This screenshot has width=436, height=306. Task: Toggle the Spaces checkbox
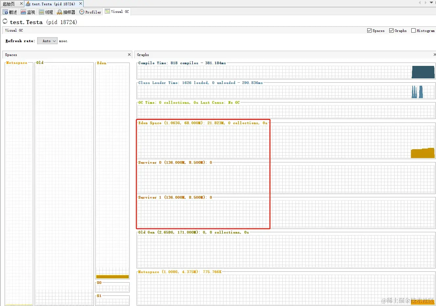pyautogui.click(x=369, y=31)
